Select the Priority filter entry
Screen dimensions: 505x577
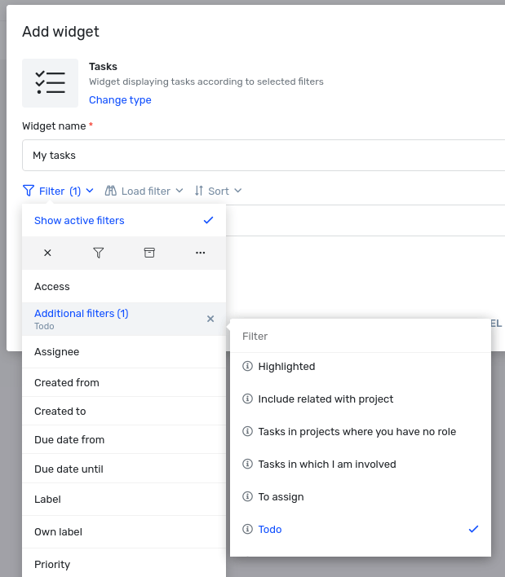pos(124,564)
